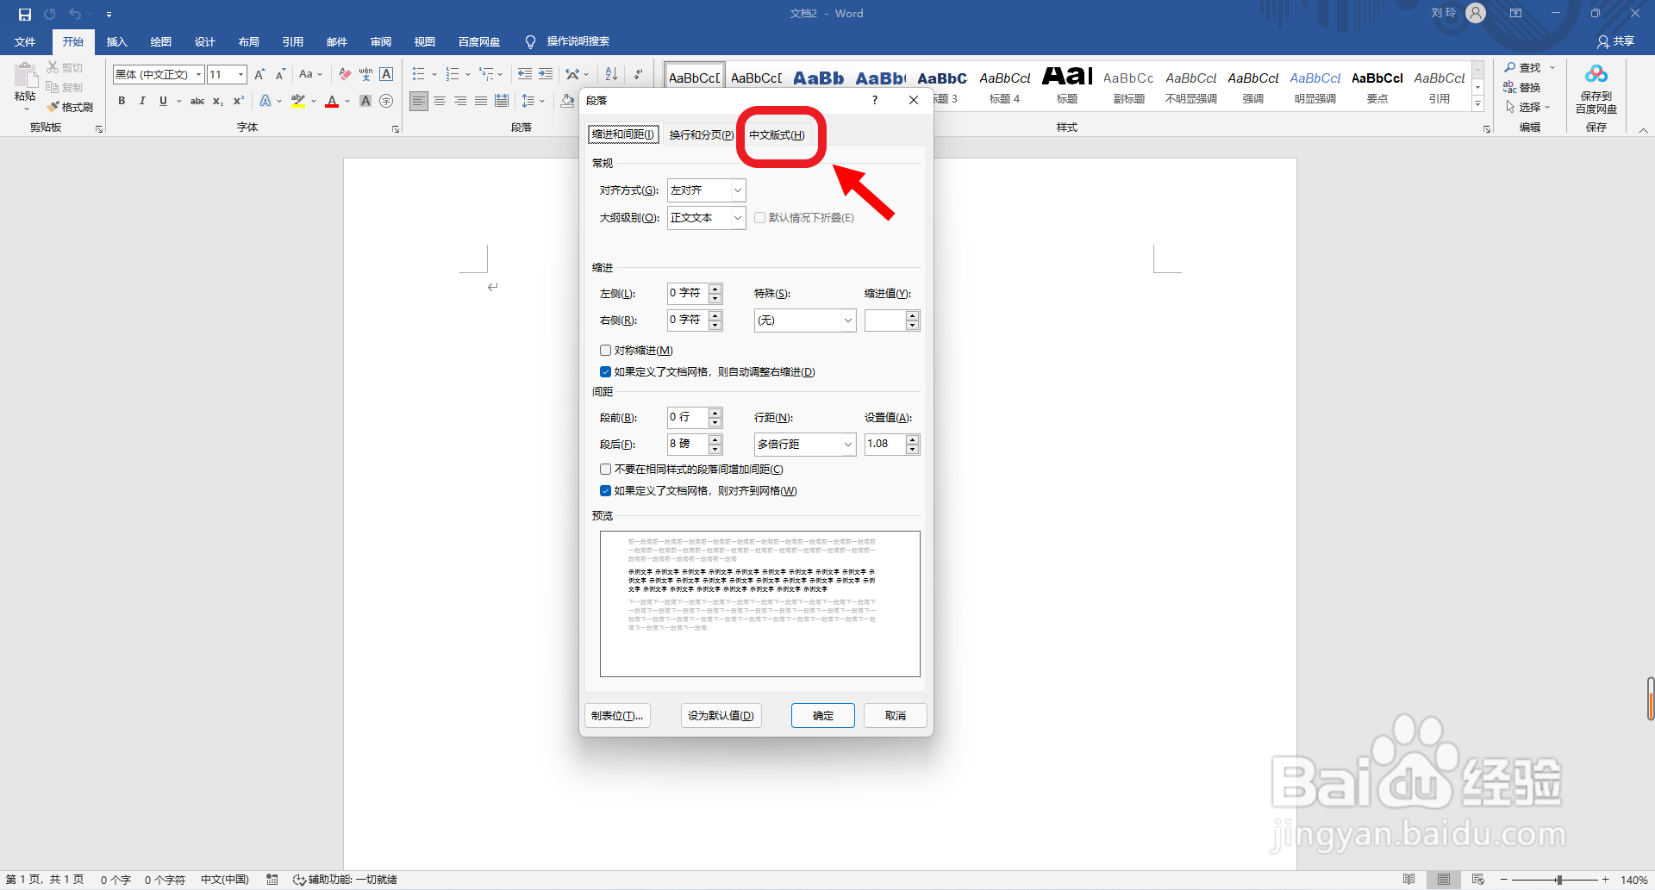Apply character shading icon

pos(365,102)
